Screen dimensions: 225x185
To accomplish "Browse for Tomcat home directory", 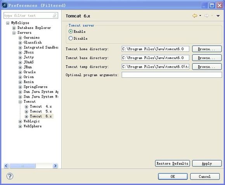I will point(207,49).
